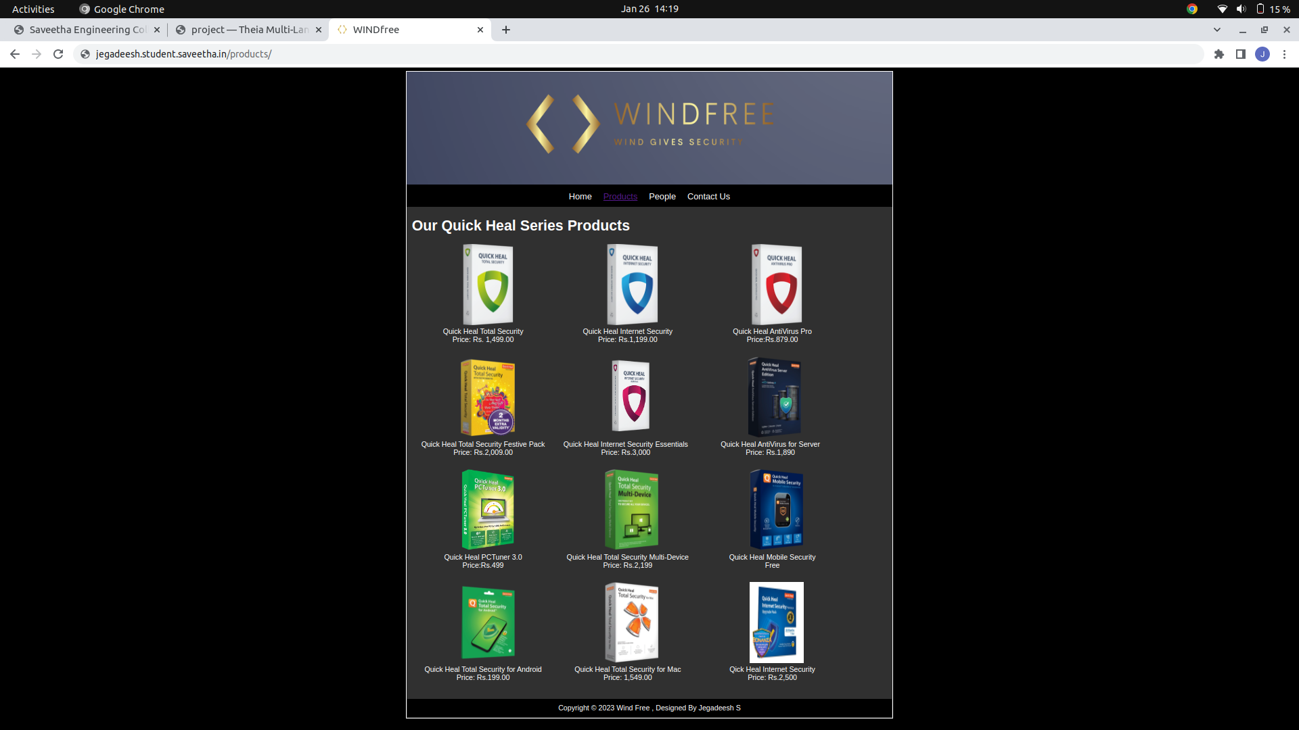Open the clock calendar showing Jan 26

point(649,9)
